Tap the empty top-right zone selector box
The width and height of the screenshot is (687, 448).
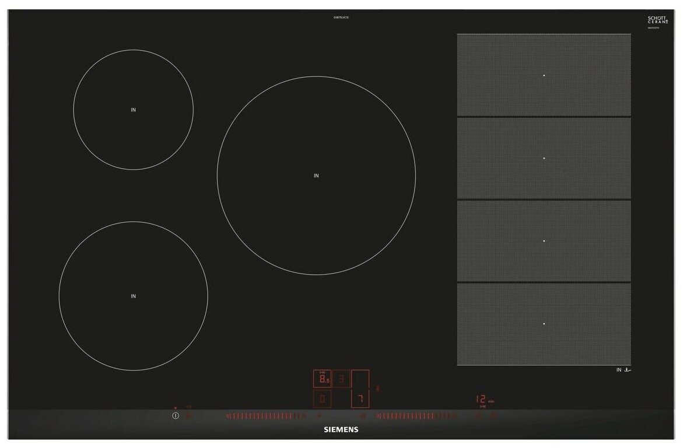click(x=360, y=380)
